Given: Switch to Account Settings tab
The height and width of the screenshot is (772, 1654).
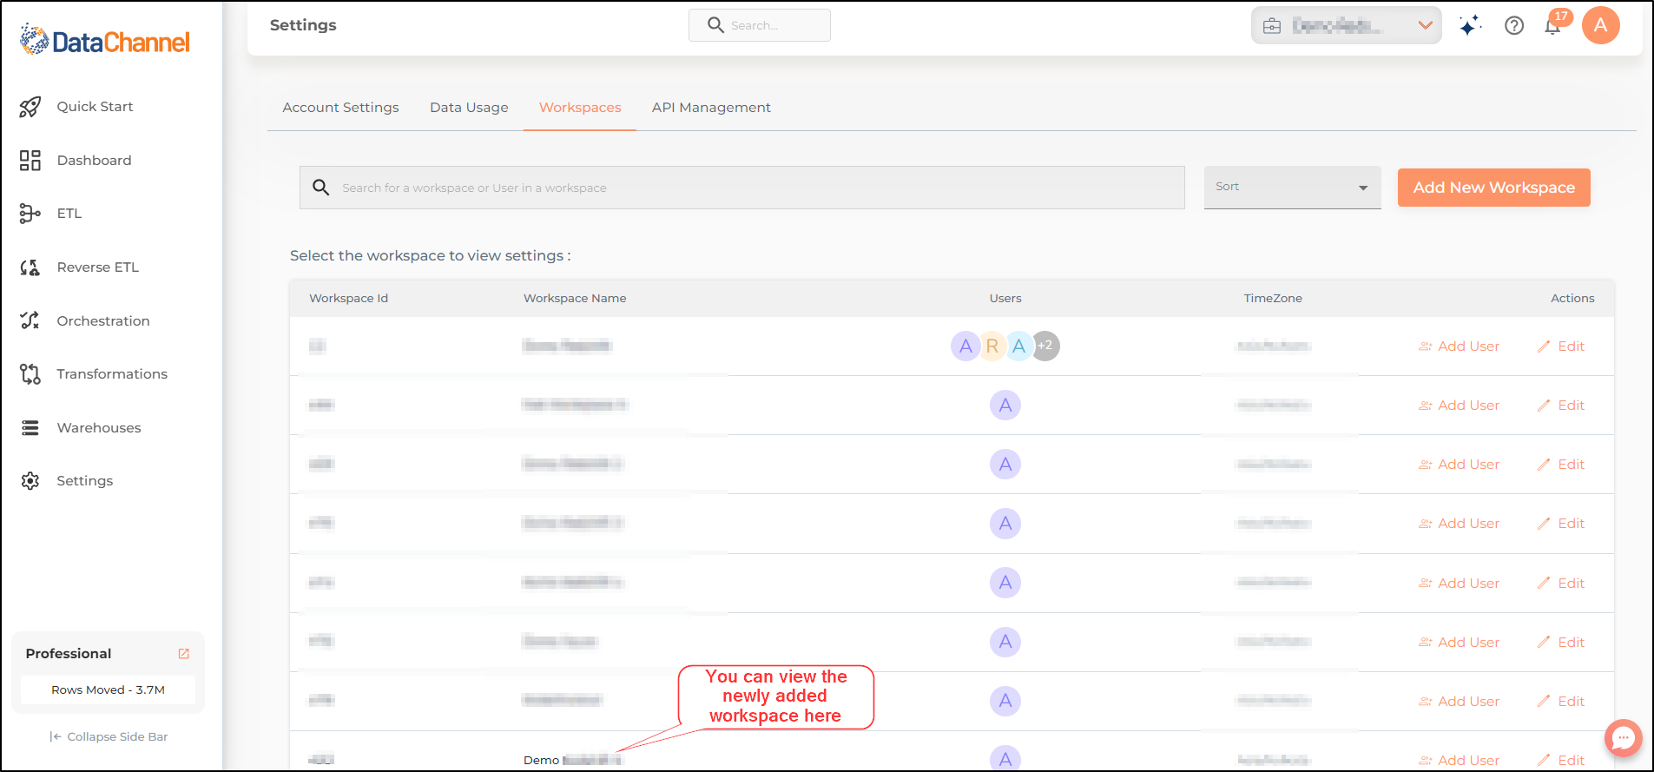Looking at the screenshot, I should [340, 108].
